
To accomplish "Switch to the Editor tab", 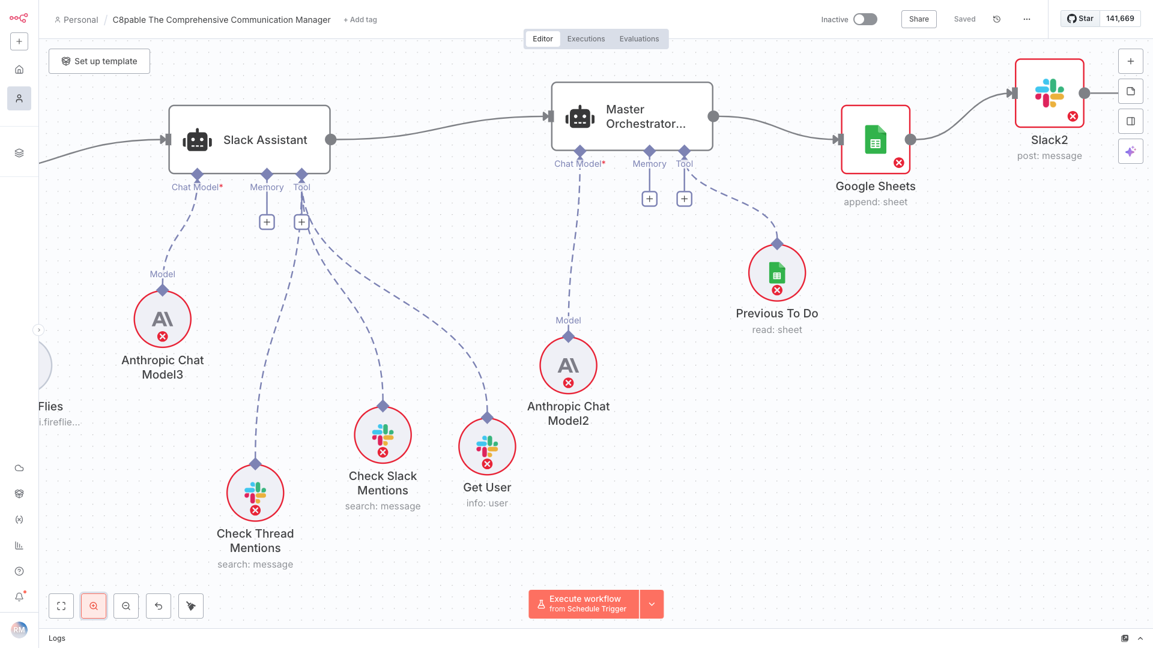I will (543, 39).
